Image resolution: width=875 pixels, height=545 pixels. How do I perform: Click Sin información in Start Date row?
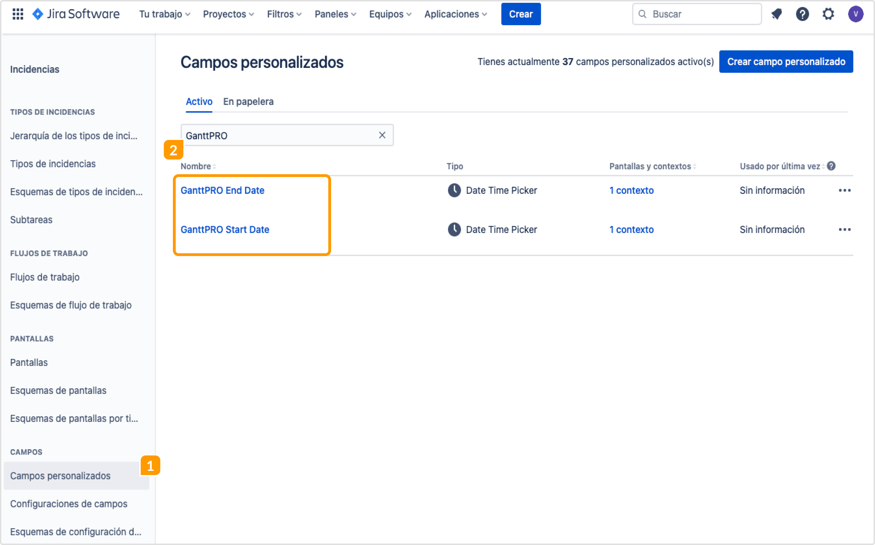coord(772,229)
